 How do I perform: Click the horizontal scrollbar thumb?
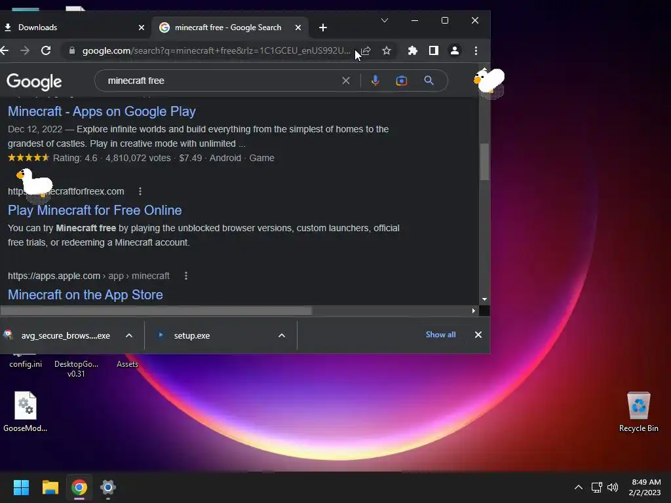pyautogui.click(x=156, y=310)
